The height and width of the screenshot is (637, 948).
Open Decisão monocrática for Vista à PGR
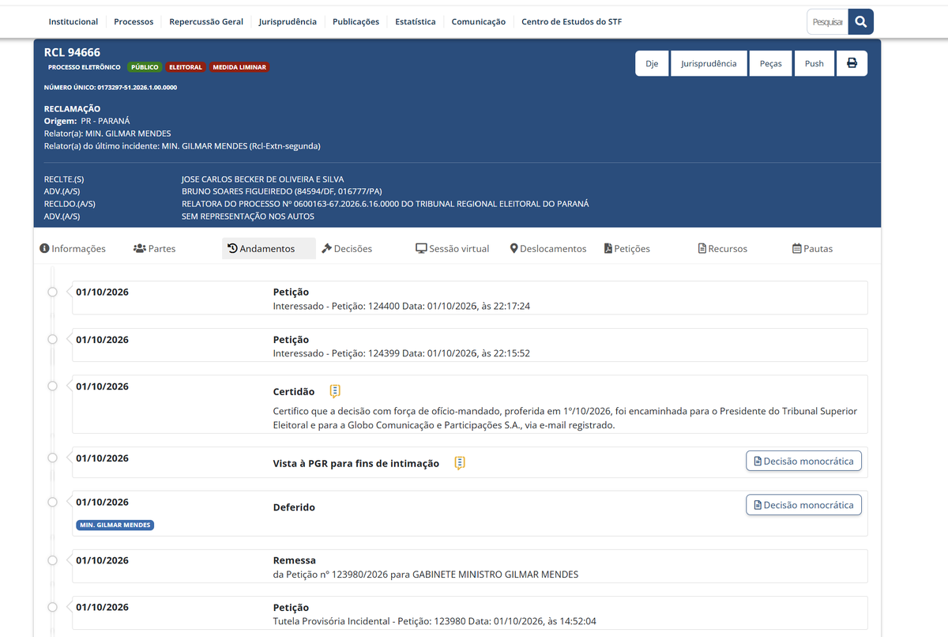(803, 461)
